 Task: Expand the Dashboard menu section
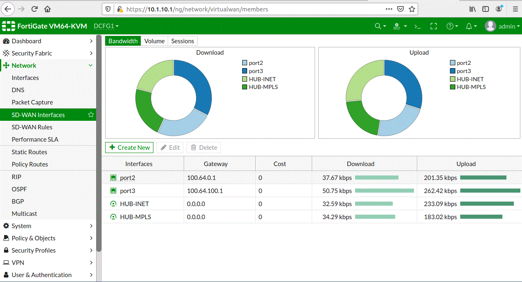coord(48,41)
